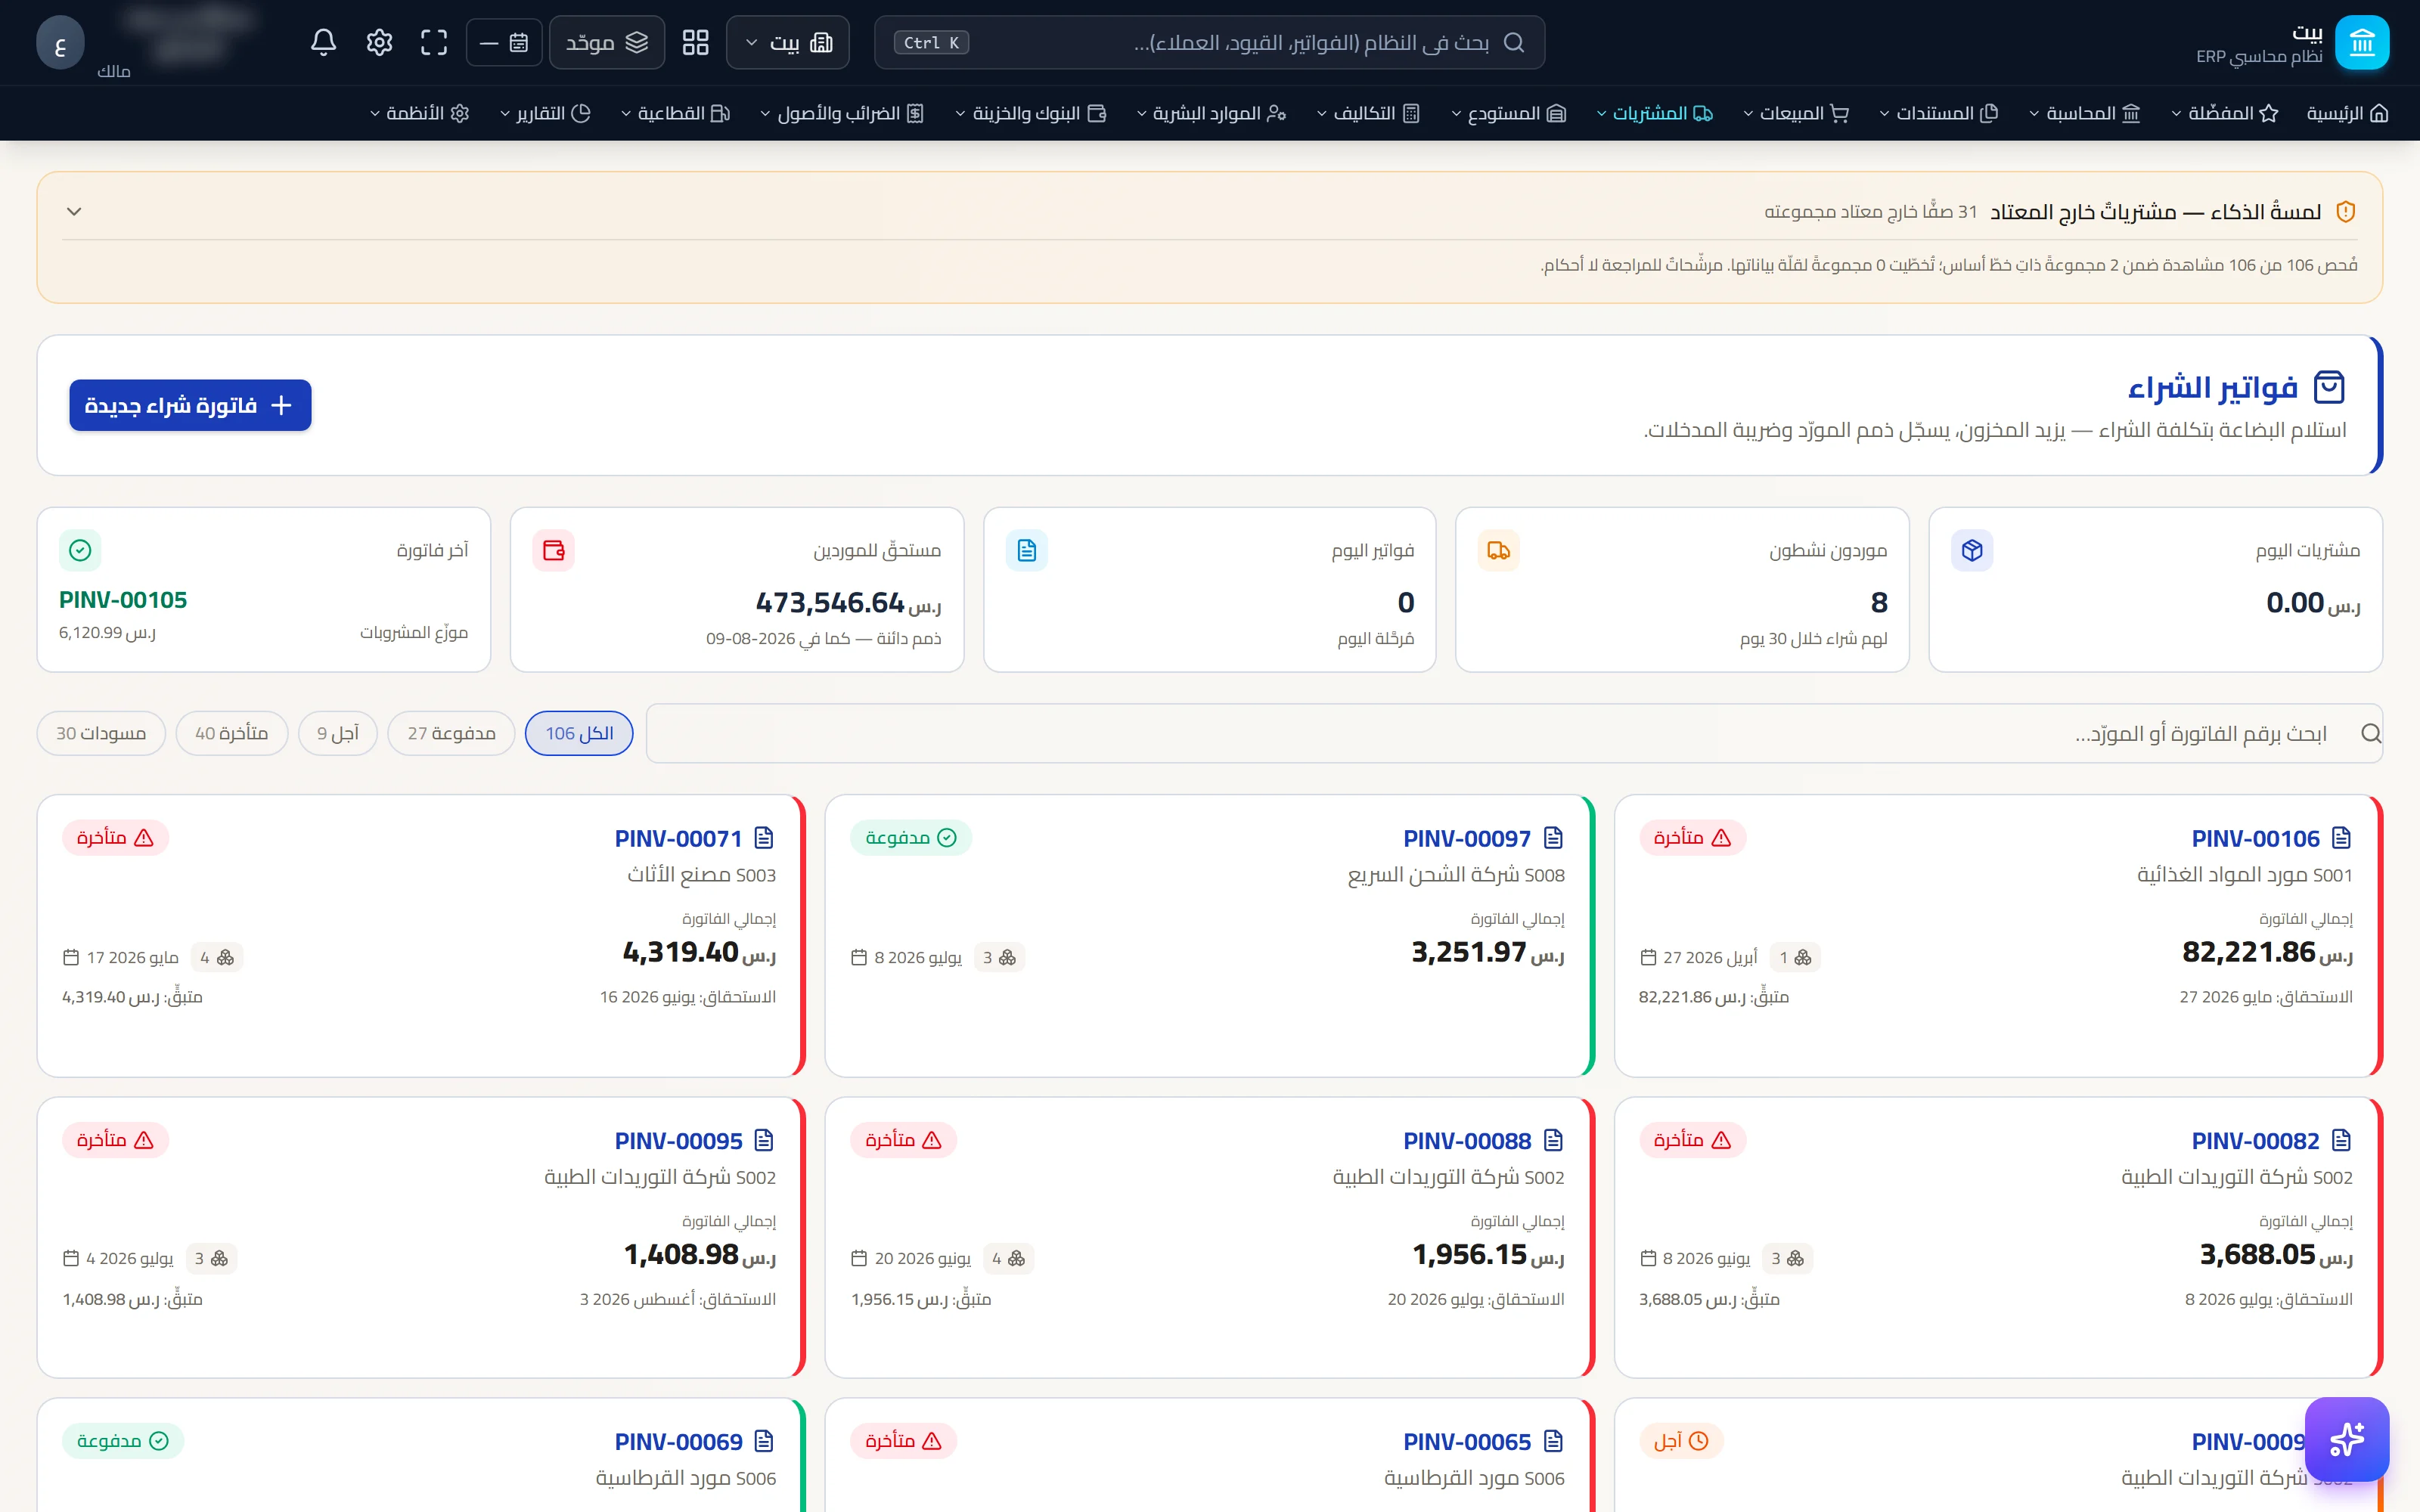Click the متأخرة status badge on PINV-00082
The height and width of the screenshot is (1512, 2420).
(1692, 1140)
